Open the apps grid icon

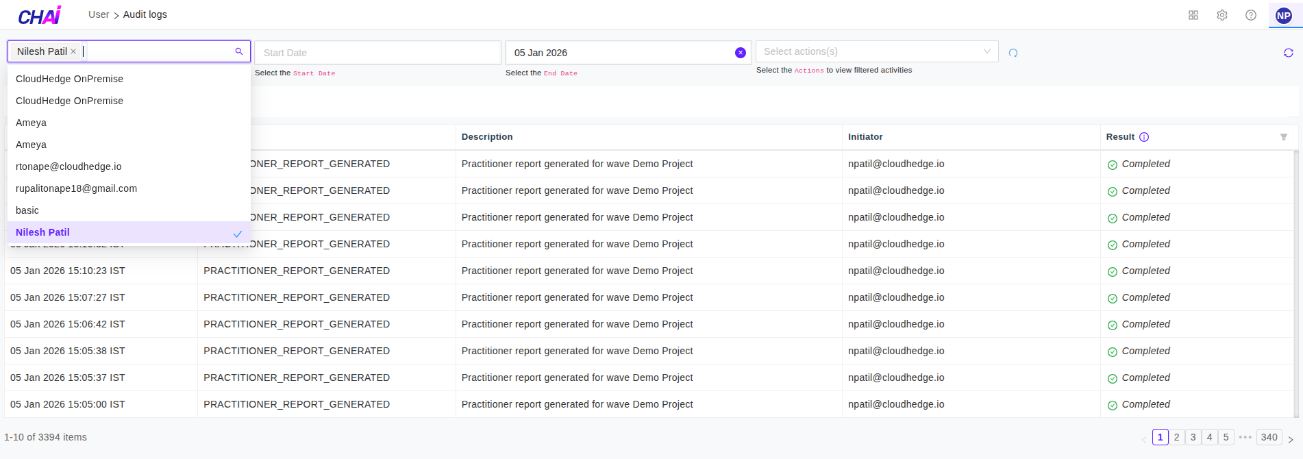1193,15
